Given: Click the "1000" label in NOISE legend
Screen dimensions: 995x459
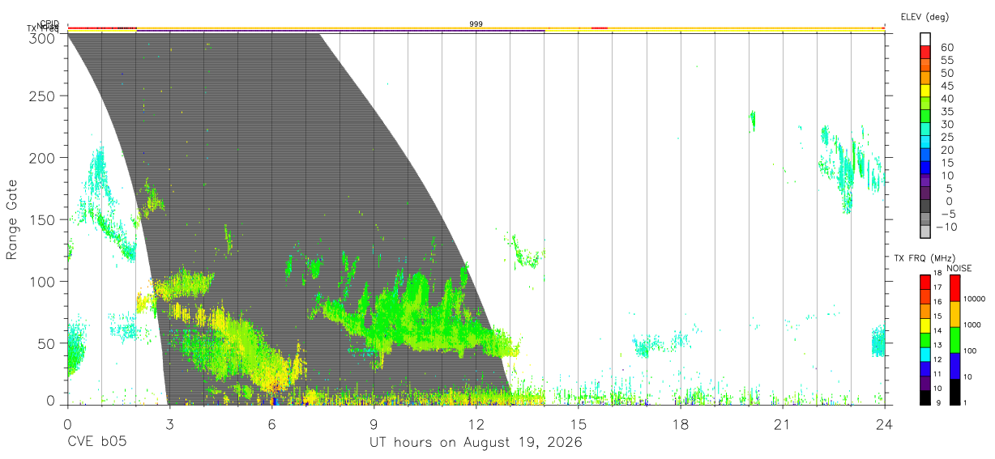Looking at the screenshot, I should [x=972, y=325].
